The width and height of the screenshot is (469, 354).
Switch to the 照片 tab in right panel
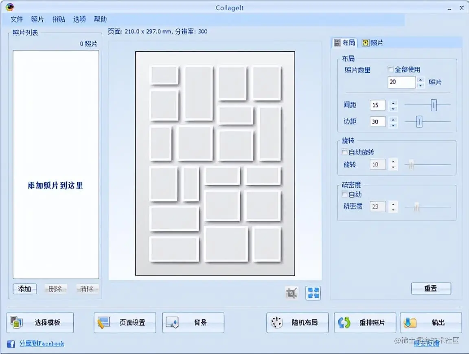tap(373, 43)
